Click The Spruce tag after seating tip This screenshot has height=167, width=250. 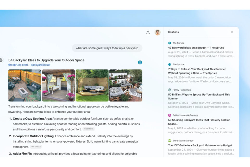coord(89,129)
